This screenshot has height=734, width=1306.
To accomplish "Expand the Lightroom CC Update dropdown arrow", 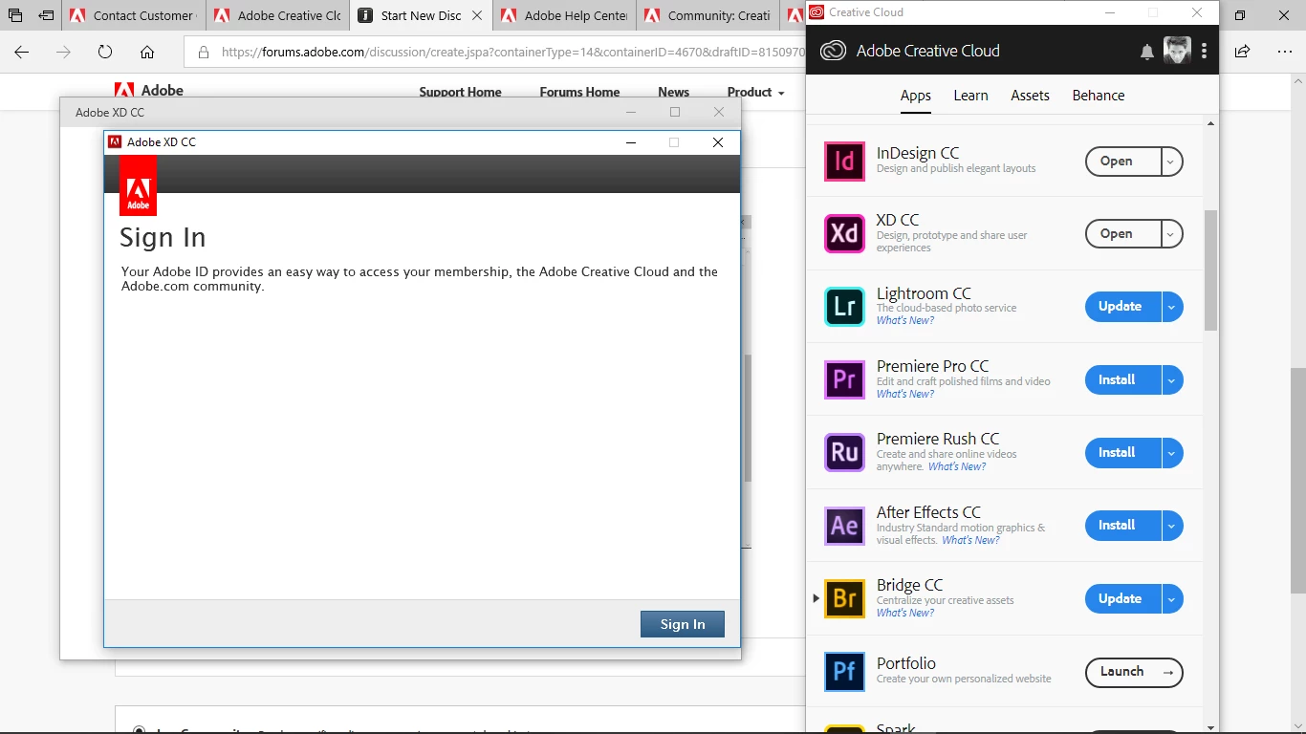I will 1171,307.
